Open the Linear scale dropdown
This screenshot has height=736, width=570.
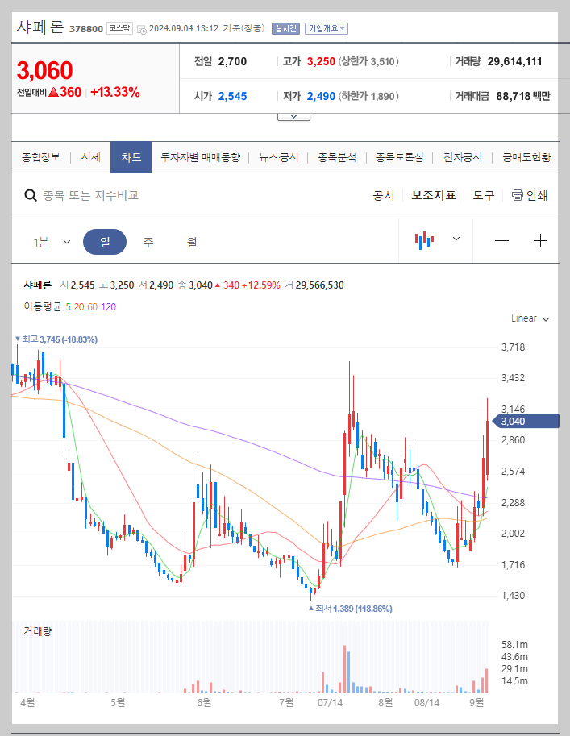click(528, 318)
